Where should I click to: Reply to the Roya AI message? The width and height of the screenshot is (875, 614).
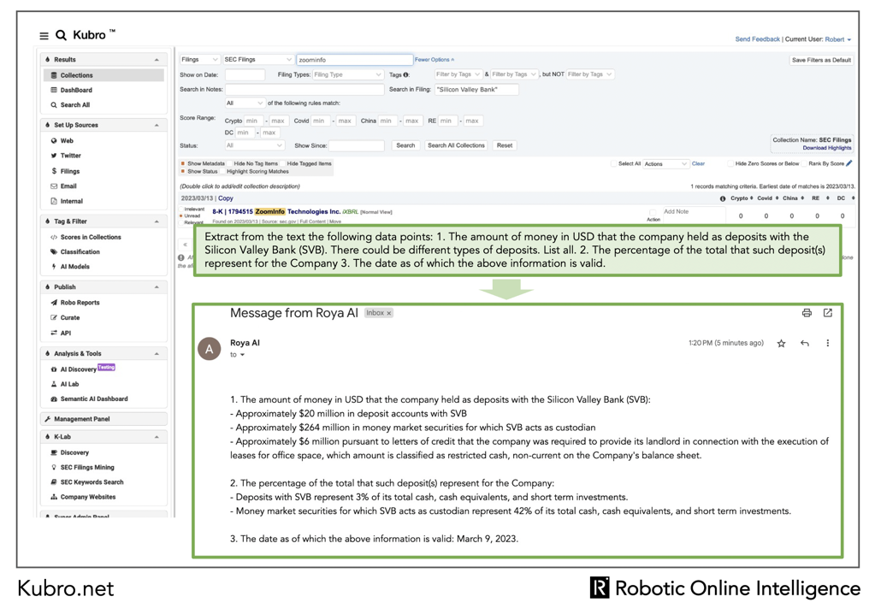804,344
